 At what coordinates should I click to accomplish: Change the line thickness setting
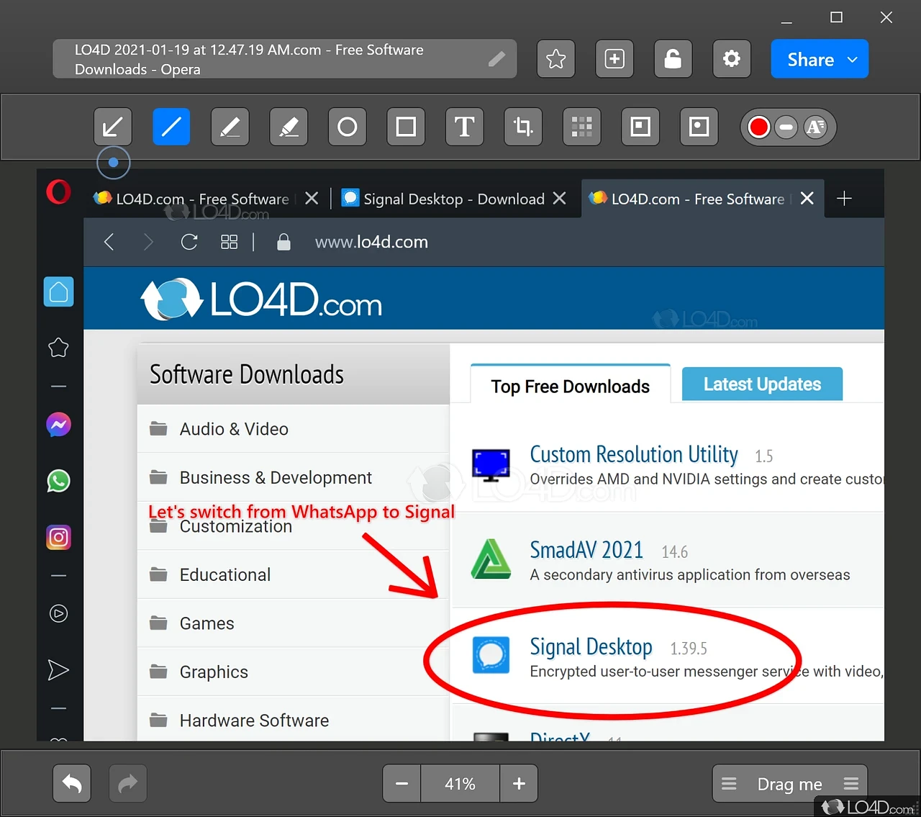[786, 127]
